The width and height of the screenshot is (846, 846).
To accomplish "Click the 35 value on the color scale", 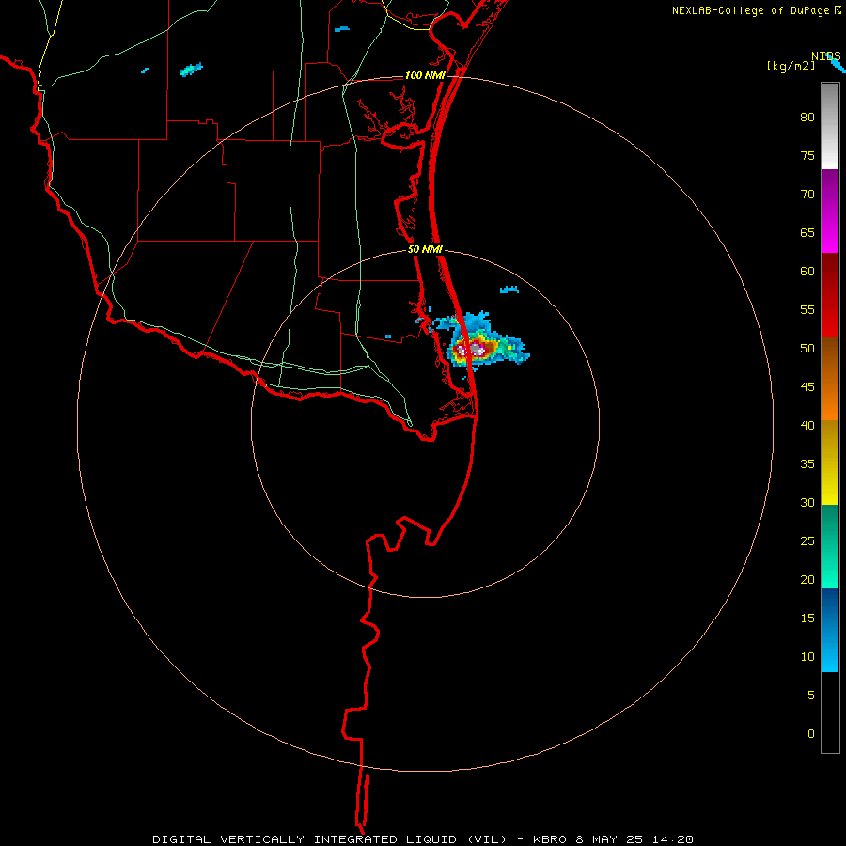I will tap(807, 464).
